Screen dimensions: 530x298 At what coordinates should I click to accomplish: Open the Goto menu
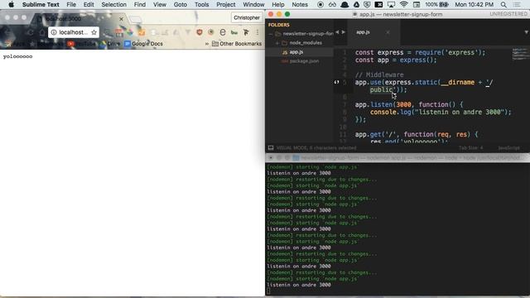(x=181, y=5)
